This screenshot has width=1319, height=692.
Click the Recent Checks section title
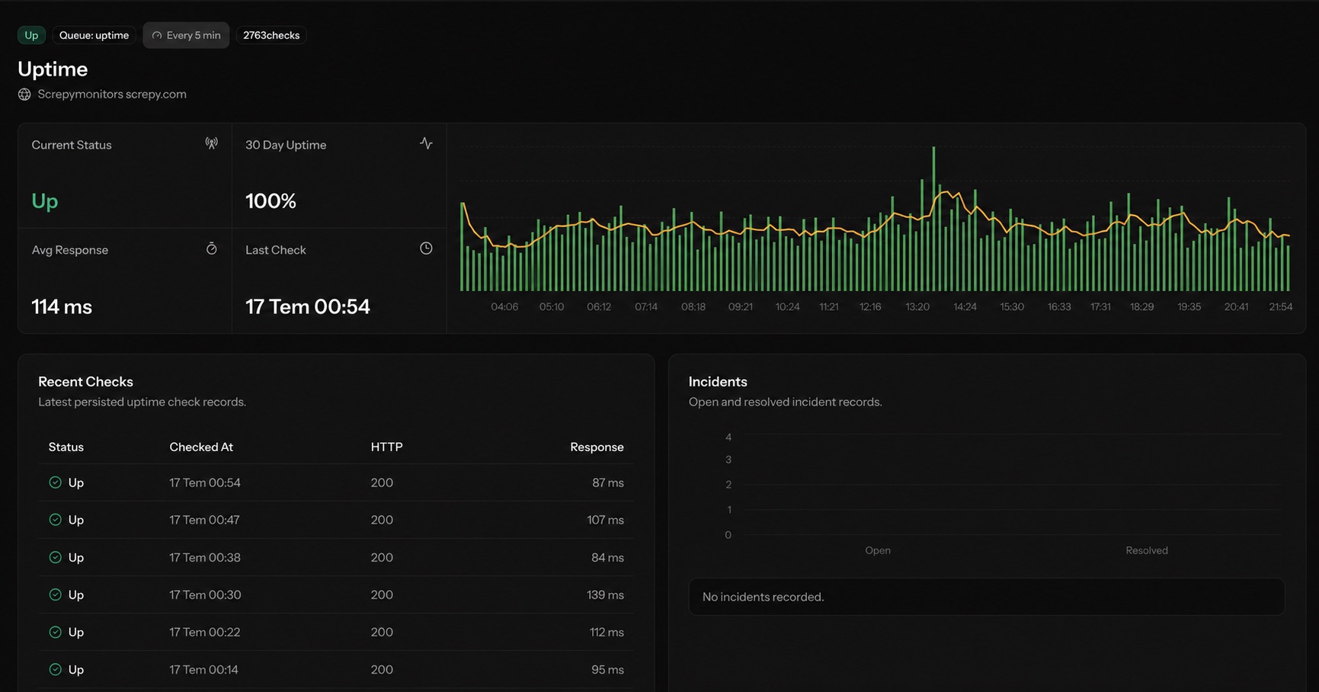pyautogui.click(x=85, y=382)
